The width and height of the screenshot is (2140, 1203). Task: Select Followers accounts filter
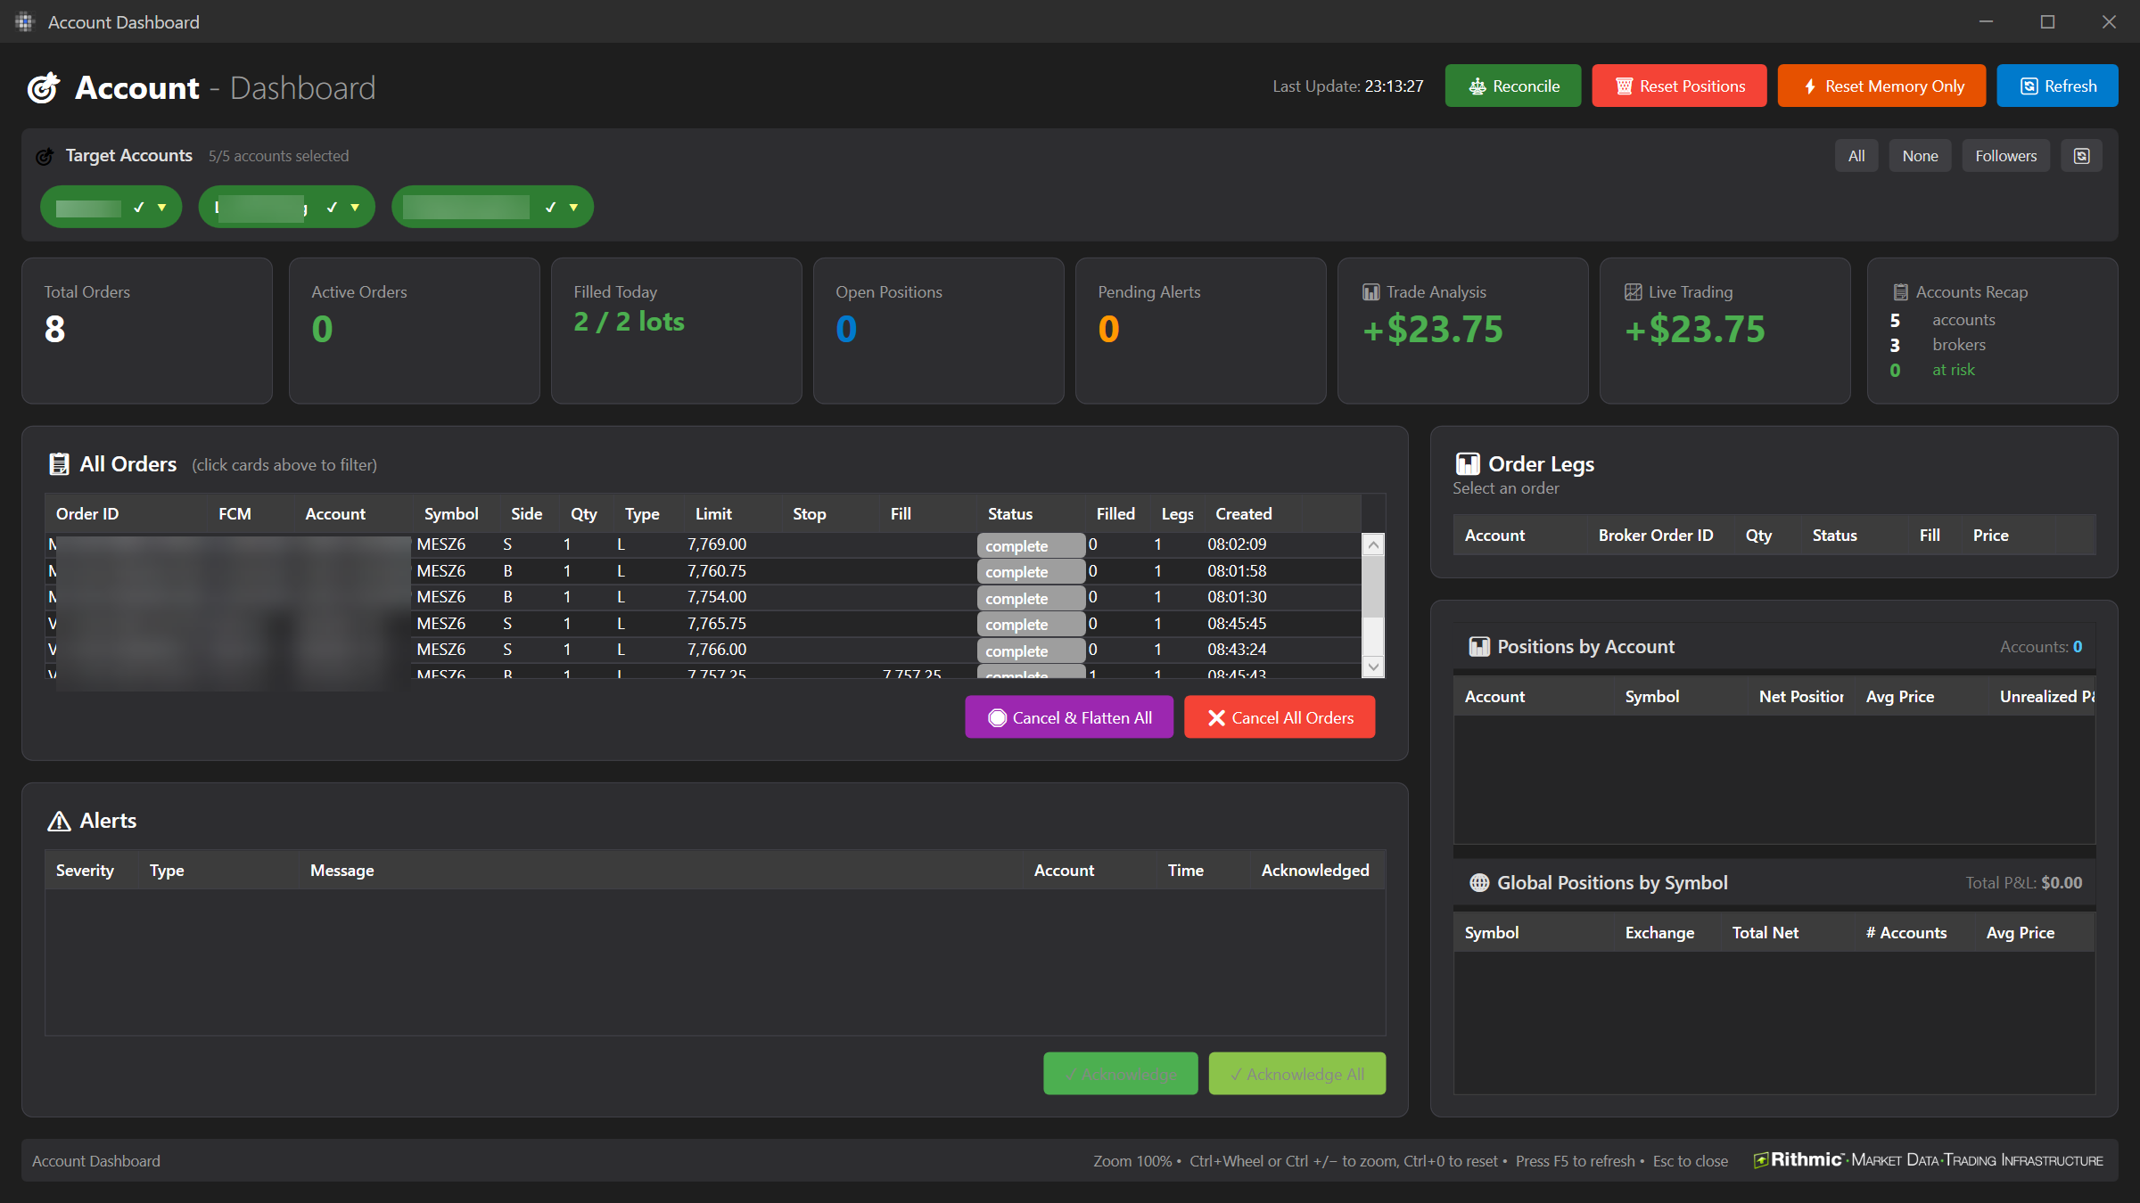(2005, 156)
